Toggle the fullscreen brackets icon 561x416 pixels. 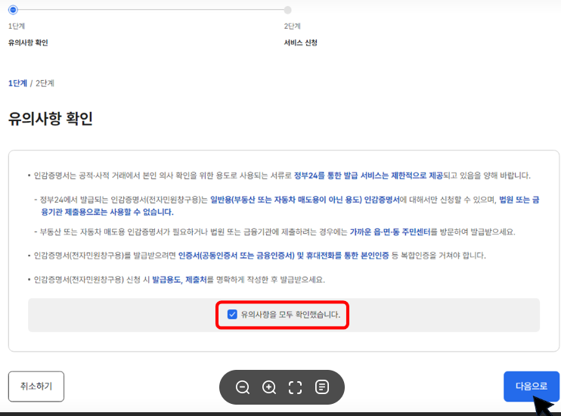(295, 387)
